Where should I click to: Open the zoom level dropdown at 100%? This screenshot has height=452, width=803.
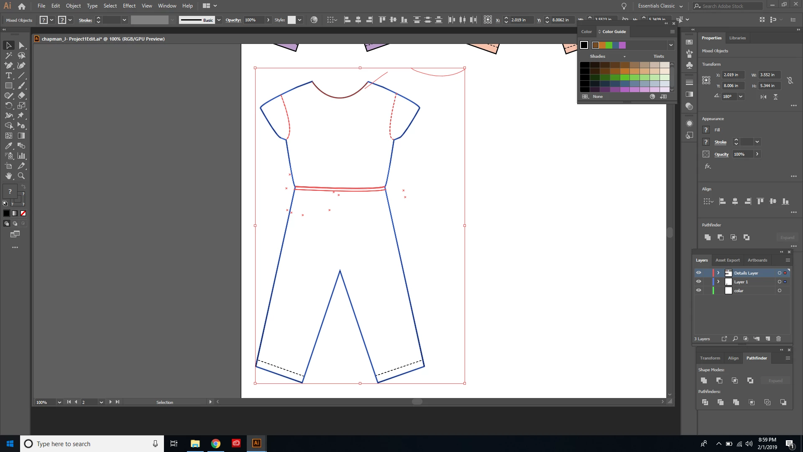[59, 402]
